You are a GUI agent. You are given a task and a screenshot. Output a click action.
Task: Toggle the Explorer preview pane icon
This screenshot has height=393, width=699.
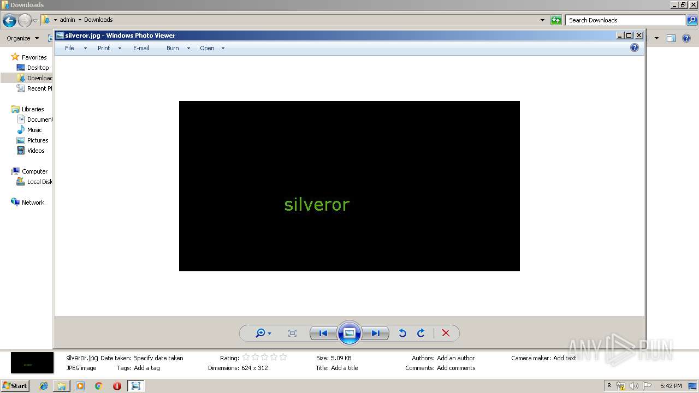pyautogui.click(x=671, y=38)
